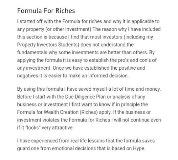Click the phrase 'Due Diligence Plan'
This screenshot has width=178, height=160.
[x=85, y=97]
